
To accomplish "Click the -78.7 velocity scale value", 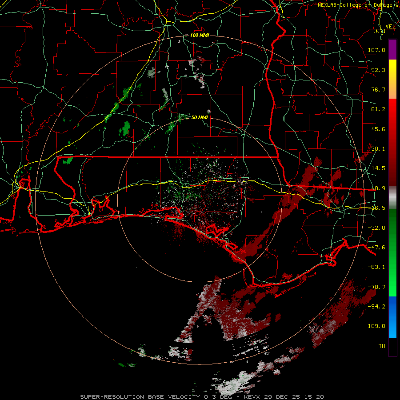I will point(376,287).
